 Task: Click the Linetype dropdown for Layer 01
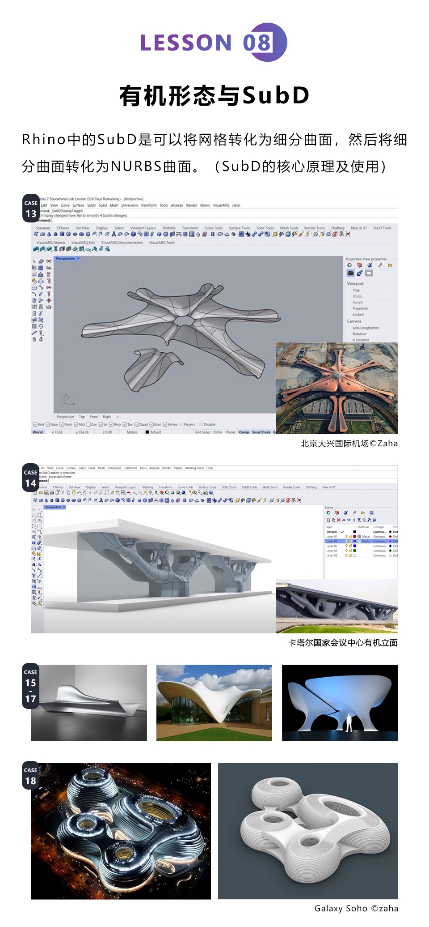(x=379, y=536)
